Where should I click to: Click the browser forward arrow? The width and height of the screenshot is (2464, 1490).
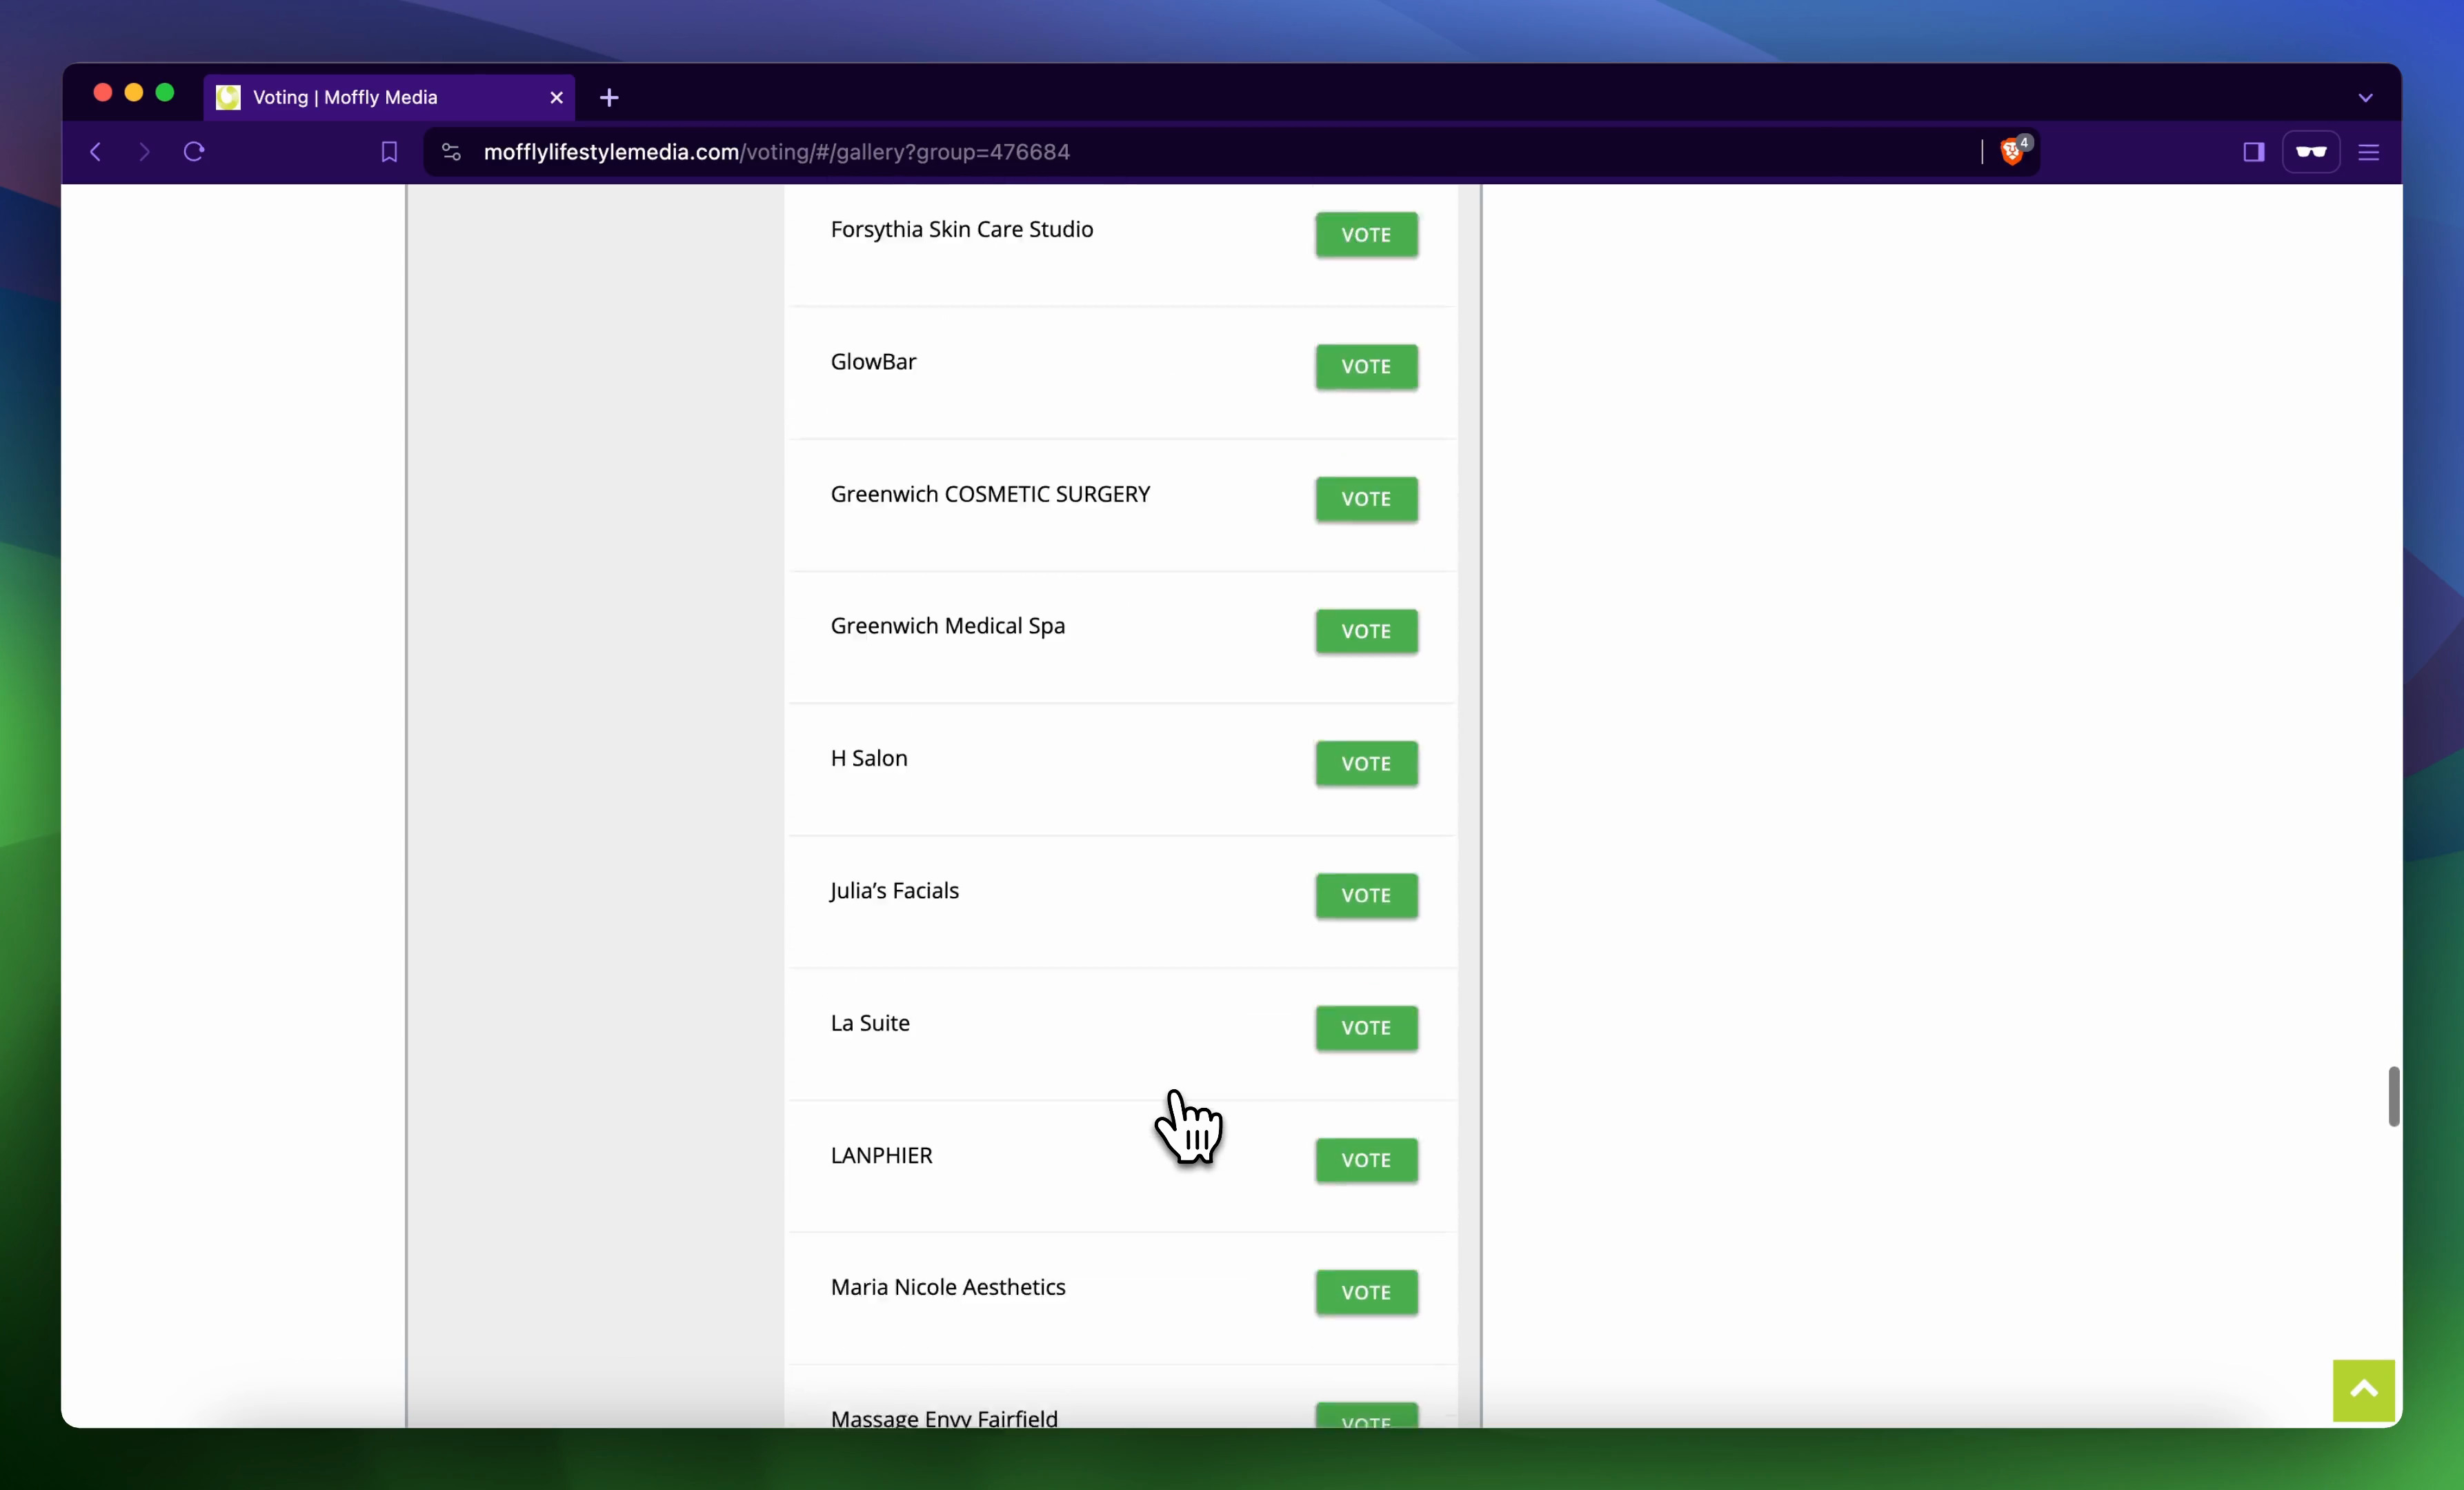(x=144, y=151)
